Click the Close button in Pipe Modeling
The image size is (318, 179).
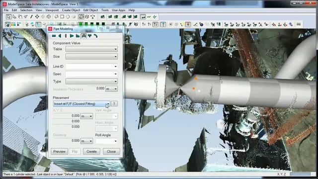[x=111, y=151]
